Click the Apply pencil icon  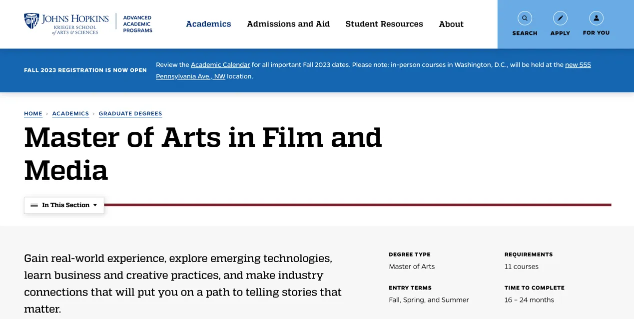(560, 18)
